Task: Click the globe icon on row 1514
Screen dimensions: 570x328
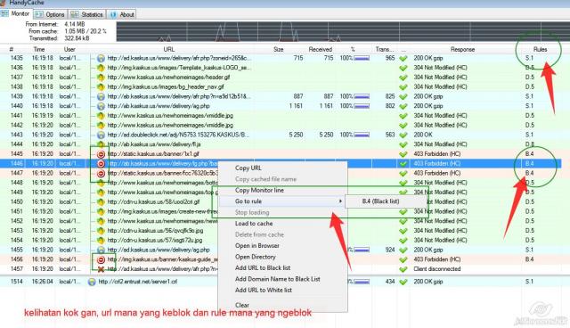Action: (92, 282)
